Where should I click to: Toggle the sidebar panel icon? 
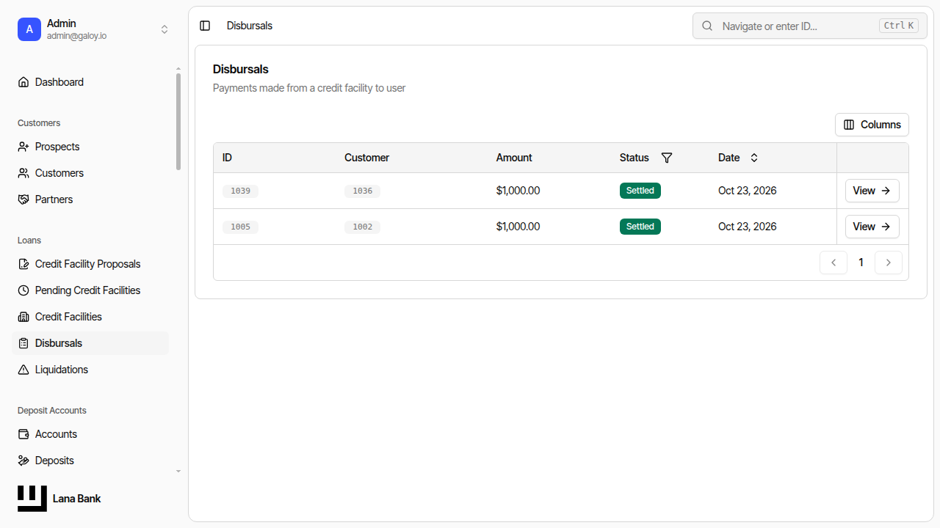[x=205, y=26]
